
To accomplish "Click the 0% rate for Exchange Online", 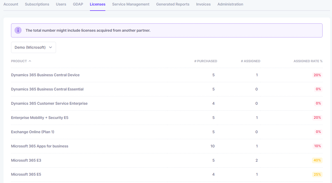I will (318, 132).
